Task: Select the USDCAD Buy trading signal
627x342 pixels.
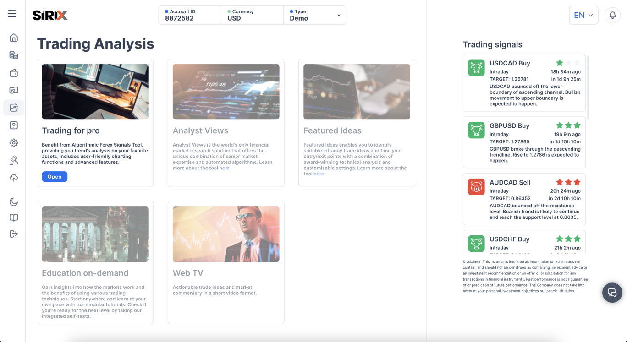Action: pyautogui.click(x=524, y=83)
